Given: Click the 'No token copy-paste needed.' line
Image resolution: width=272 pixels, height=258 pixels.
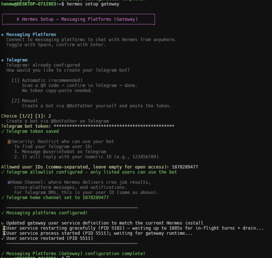Looking at the screenshot, I should click(x=57, y=91).
